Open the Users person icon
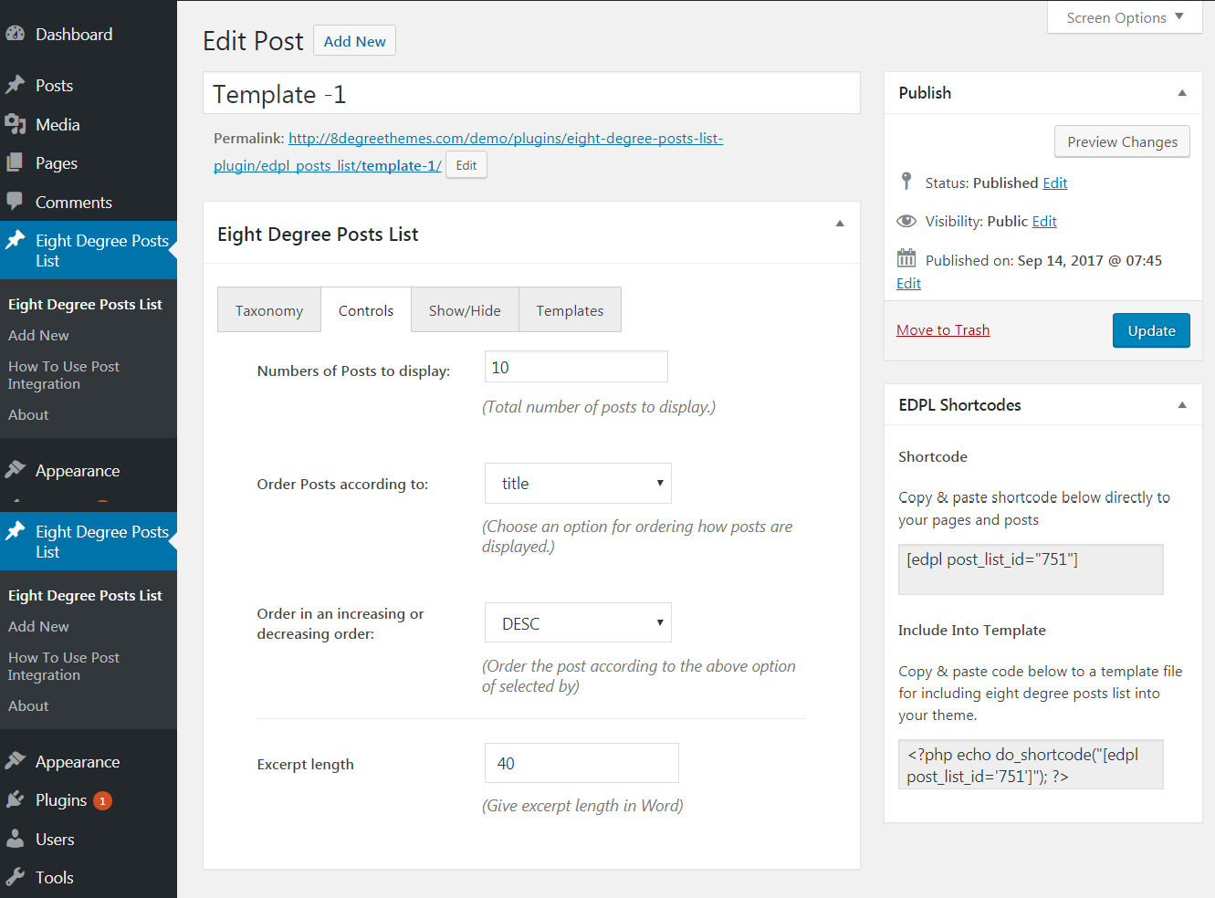This screenshot has width=1215, height=898. click(x=15, y=839)
